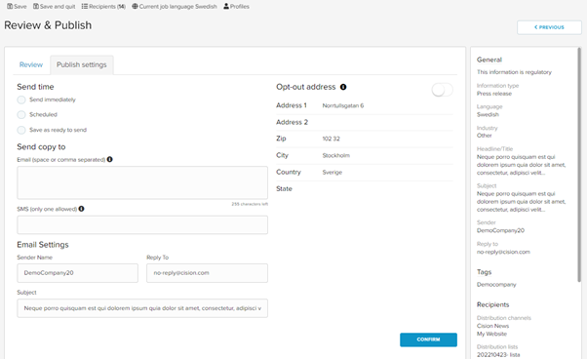The width and height of the screenshot is (587, 359).
Task: Focus the SMS number input field
Action: coord(142,225)
